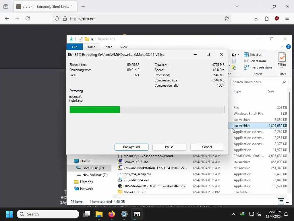Screen dimensions: 294x221
Task: Open the Filters dropdown
Action: point(282,61)
